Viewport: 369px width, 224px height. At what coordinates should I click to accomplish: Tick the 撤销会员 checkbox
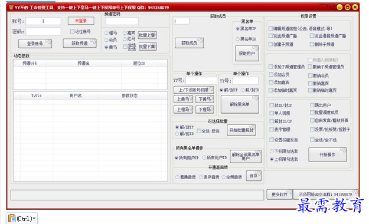pyautogui.click(x=311, y=75)
